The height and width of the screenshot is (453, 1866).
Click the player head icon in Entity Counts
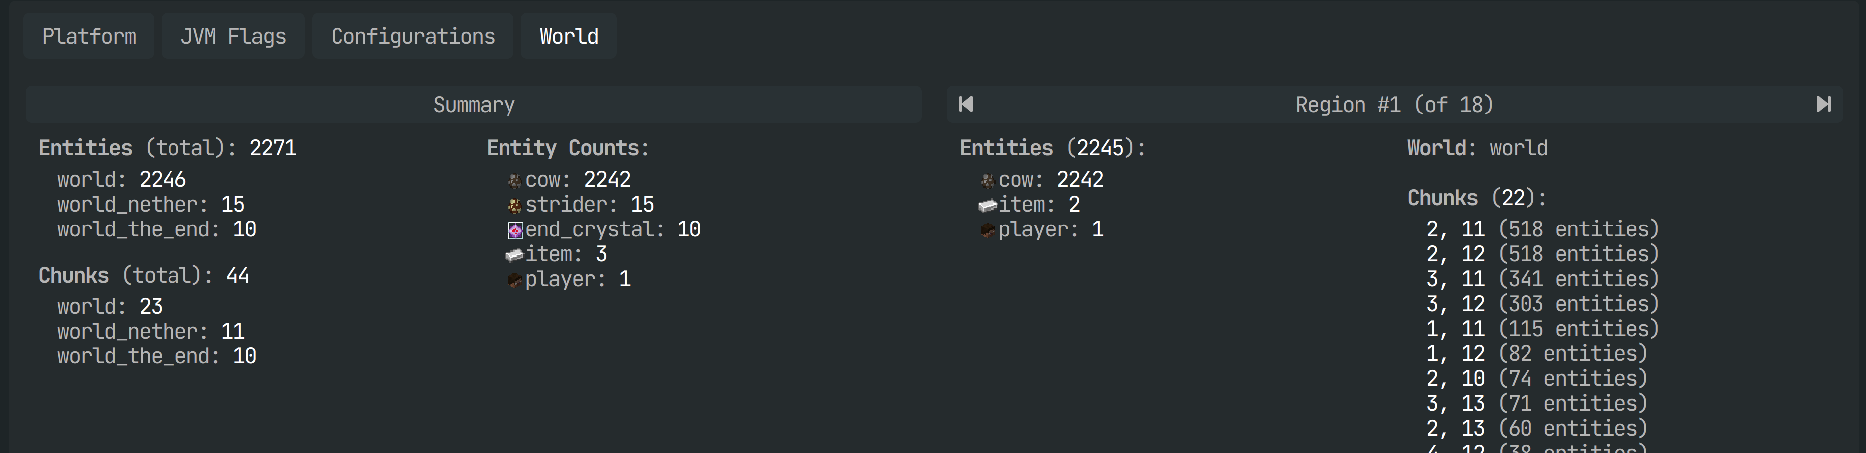(514, 280)
